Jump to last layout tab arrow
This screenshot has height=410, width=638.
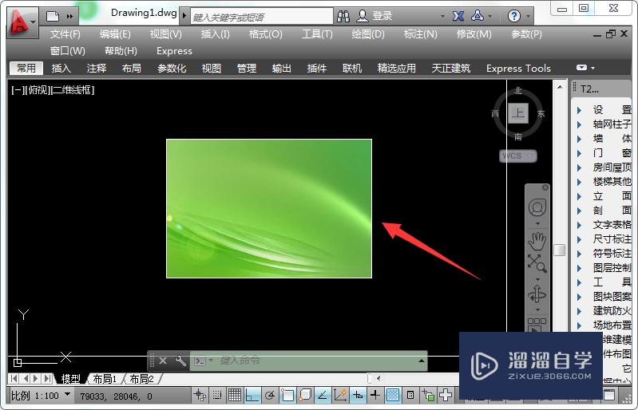click(x=48, y=379)
